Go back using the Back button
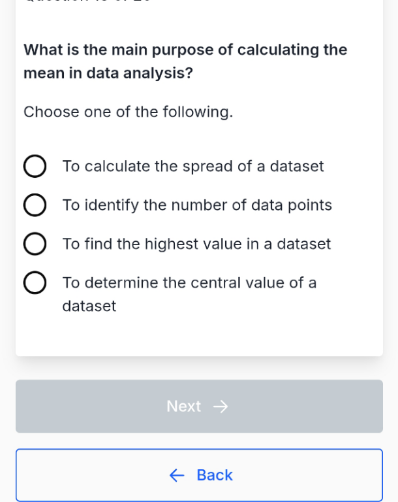Screen dimensions: 398x502 [x=199, y=475]
